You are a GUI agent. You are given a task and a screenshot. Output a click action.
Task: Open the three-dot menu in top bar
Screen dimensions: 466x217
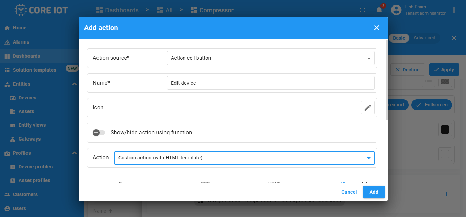[x=454, y=10]
